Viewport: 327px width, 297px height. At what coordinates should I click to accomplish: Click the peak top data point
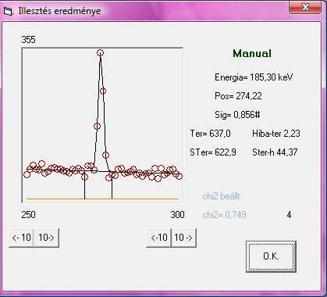[101, 53]
